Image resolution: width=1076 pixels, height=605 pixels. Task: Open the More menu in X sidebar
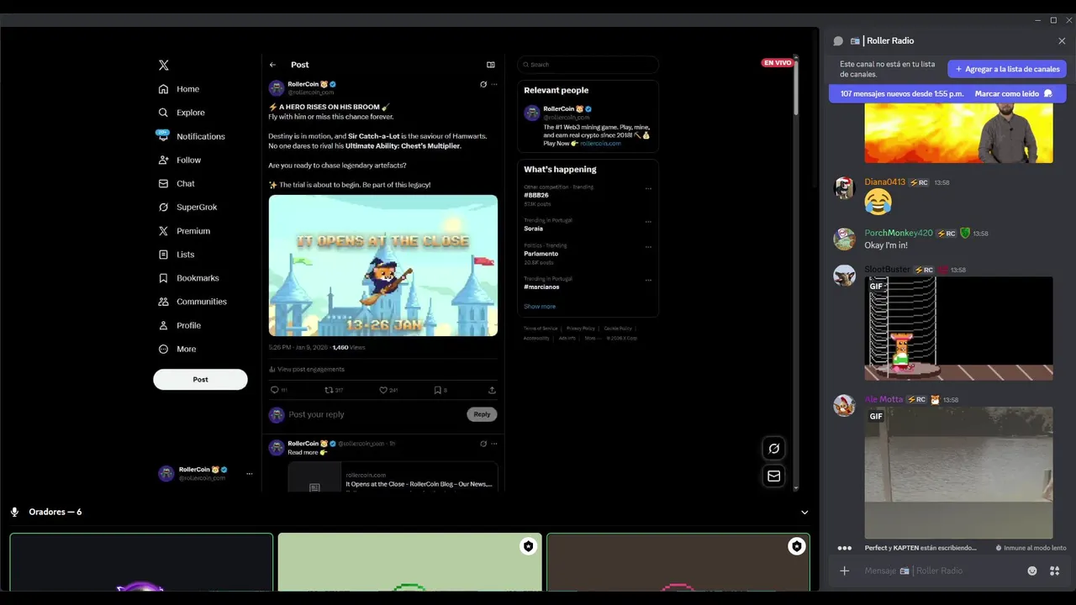click(x=177, y=349)
